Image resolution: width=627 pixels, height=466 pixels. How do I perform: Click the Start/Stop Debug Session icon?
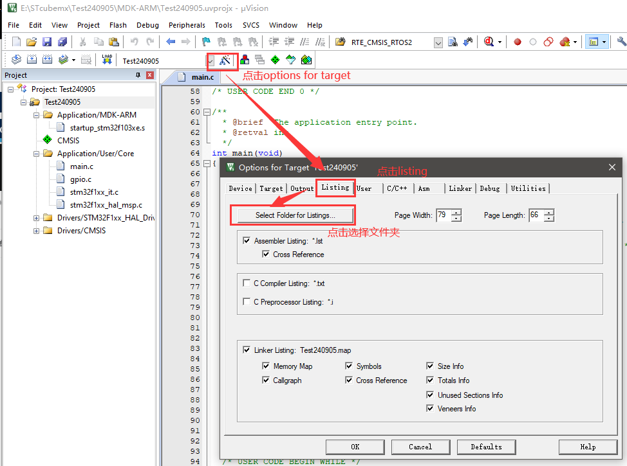(489, 42)
